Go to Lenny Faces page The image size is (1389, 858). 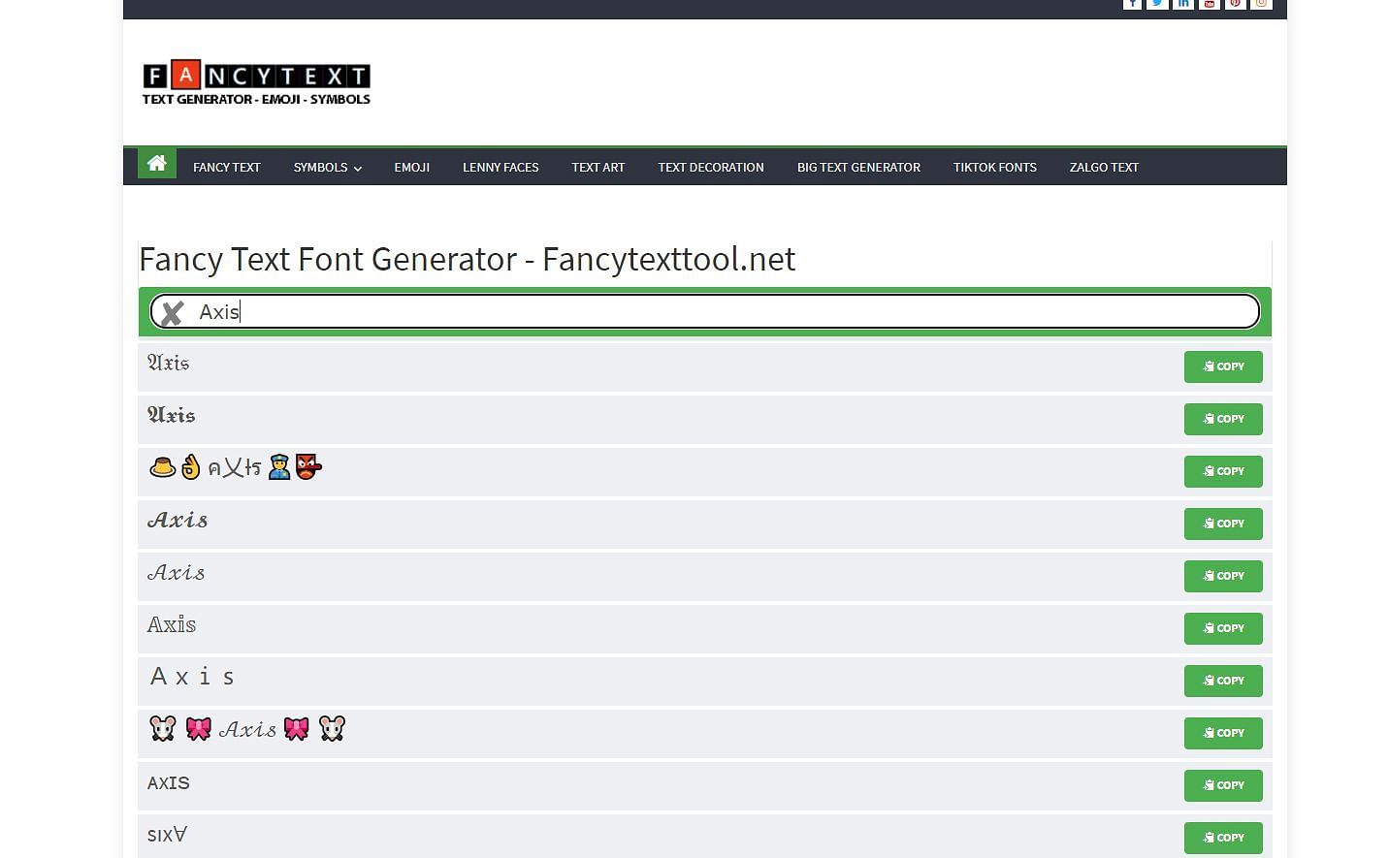(x=501, y=168)
